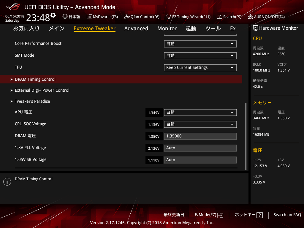
Task: Click the 4200 MHz CPU frequency value
Action: click(261, 54)
